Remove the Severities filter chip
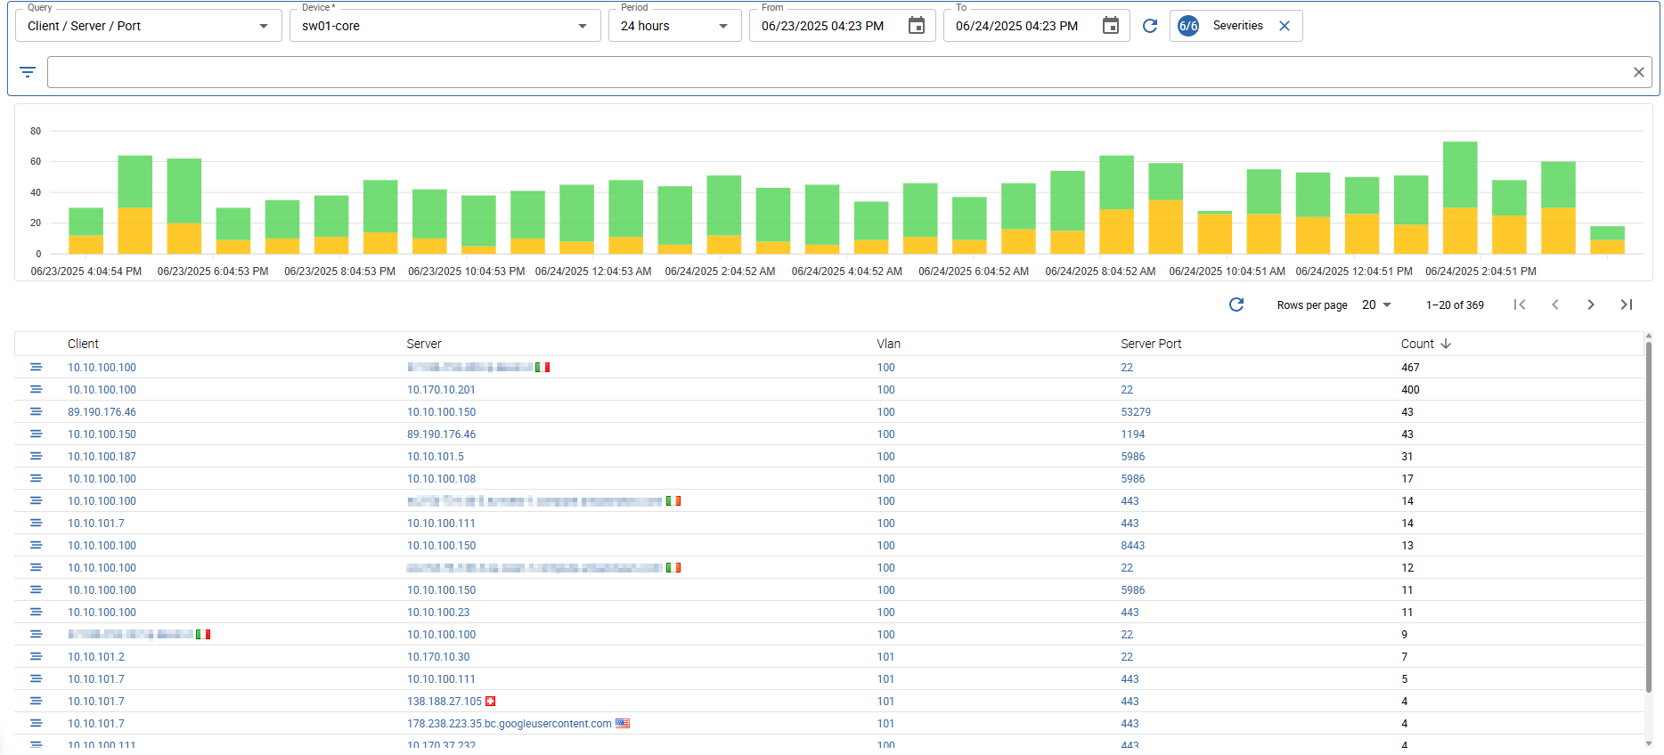Screen dimensions: 1664x755 point(1285,26)
